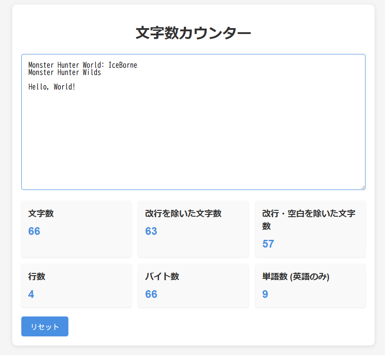385x355 pixels.
Task: Click the 行数 label
Action: pyautogui.click(x=37, y=276)
